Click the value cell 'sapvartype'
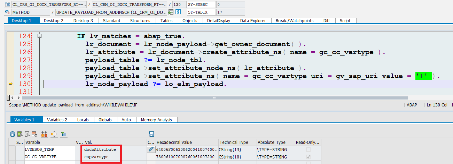The height and width of the screenshot is (164, 453). coord(115,157)
